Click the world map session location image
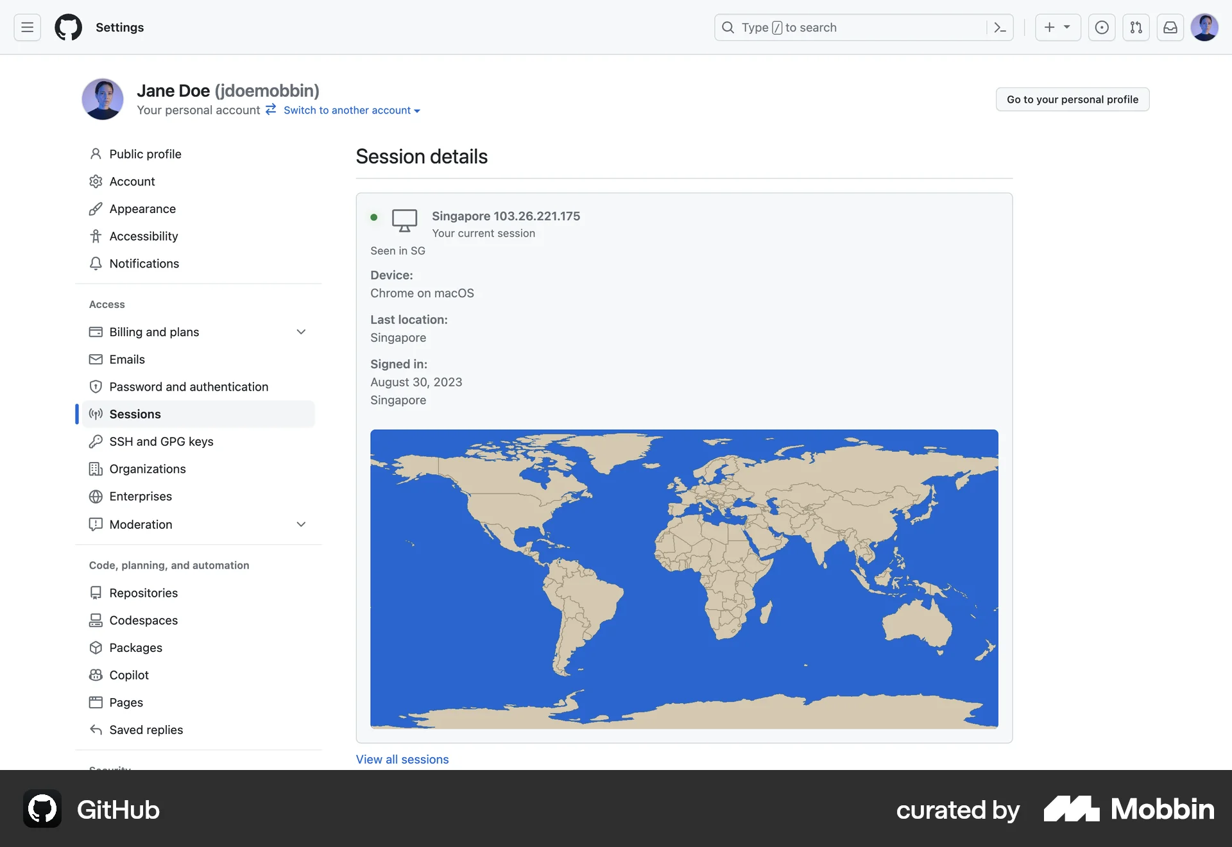Viewport: 1232px width, 847px height. click(x=683, y=579)
